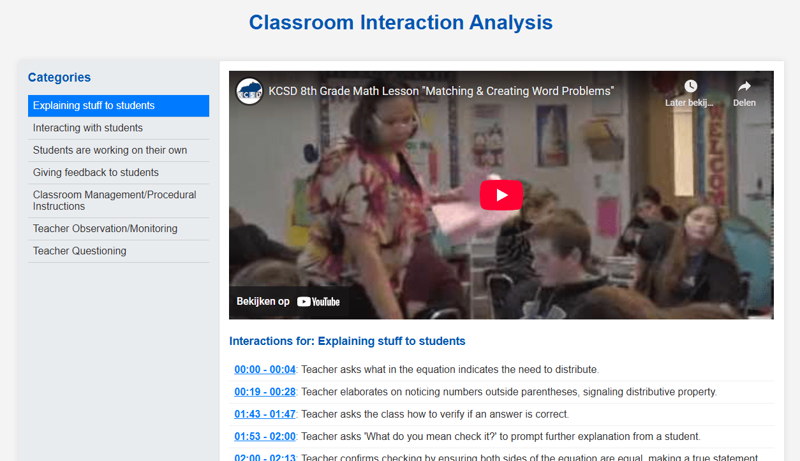Jump to timestamp 02:00 - 02:13
The height and width of the screenshot is (461, 800).
coord(265,457)
